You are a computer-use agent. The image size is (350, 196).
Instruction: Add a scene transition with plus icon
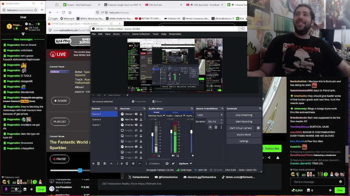(x=210, y=127)
